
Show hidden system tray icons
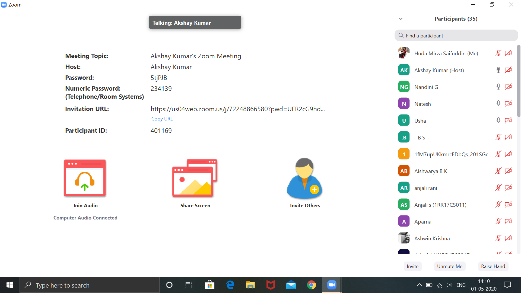[419, 285]
